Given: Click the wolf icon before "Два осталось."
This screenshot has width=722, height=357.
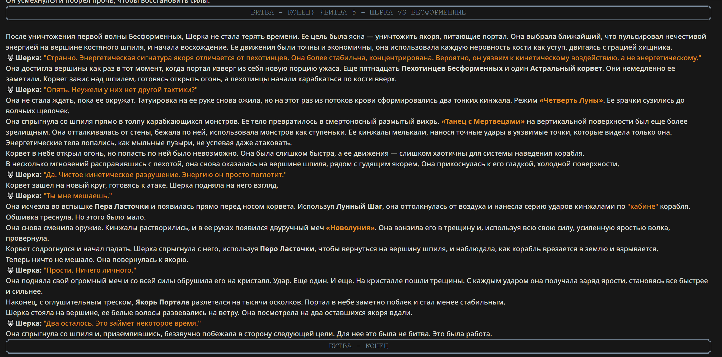Looking at the screenshot, I should pos(10,323).
